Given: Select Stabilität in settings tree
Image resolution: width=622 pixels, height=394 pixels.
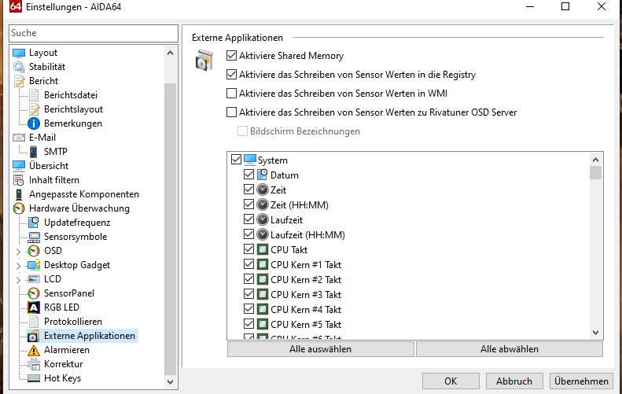Looking at the screenshot, I should [47, 67].
